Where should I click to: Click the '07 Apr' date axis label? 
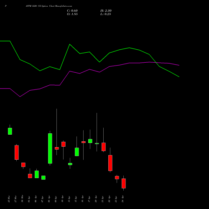coord(42,199)
